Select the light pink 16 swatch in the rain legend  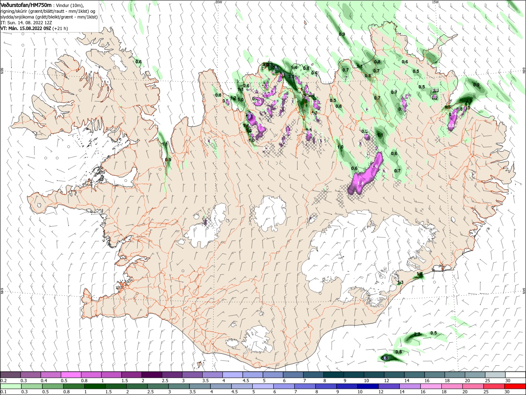(x=431, y=386)
